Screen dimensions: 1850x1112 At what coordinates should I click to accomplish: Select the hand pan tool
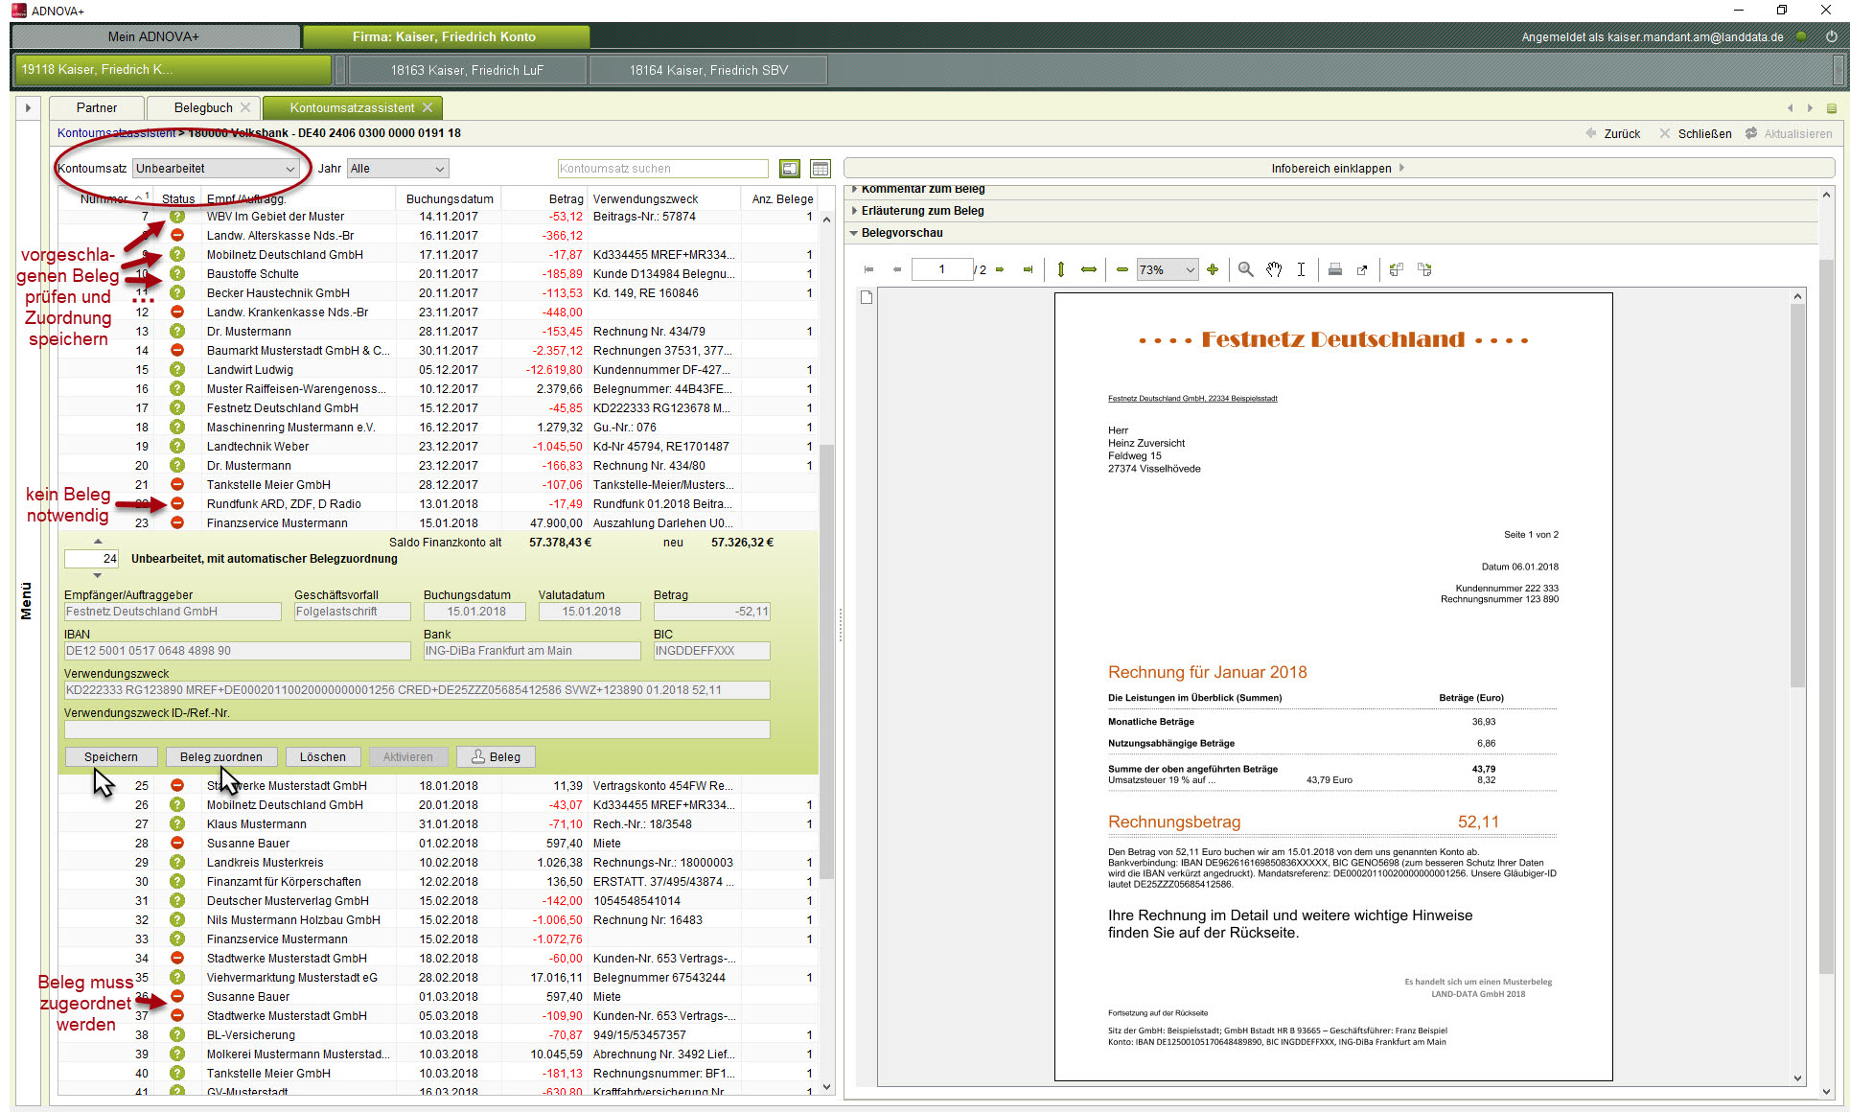tap(1274, 269)
